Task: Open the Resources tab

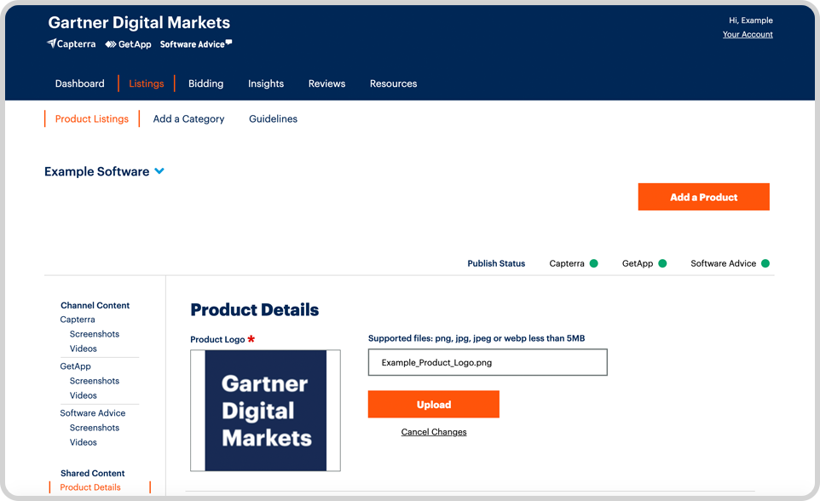Action: [x=393, y=83]
